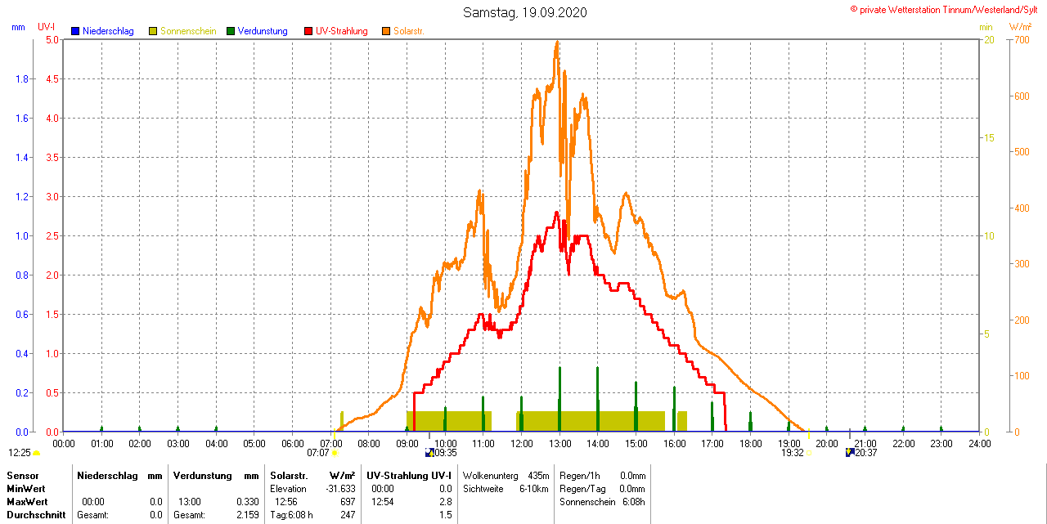The width and height of the screenshot is (1047, 524).
Task: Click the Sichtweite value 6-10km
Action: click(534, 489)
